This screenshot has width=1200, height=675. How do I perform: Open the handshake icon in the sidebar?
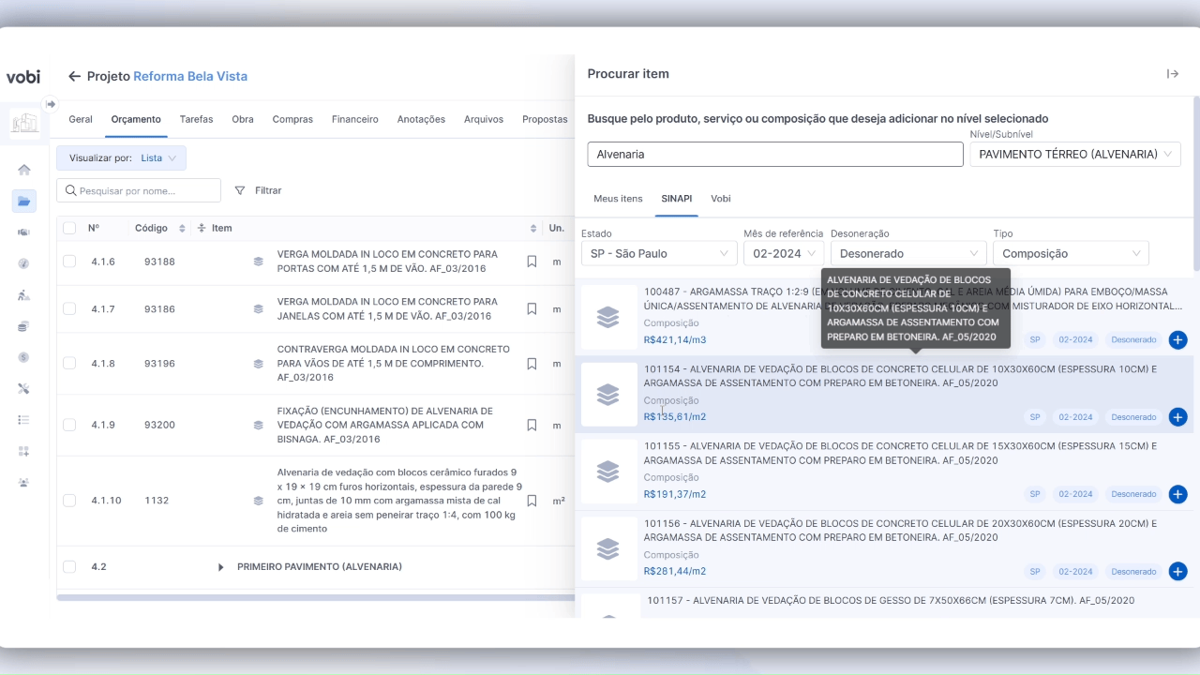(x=24, y=232)
